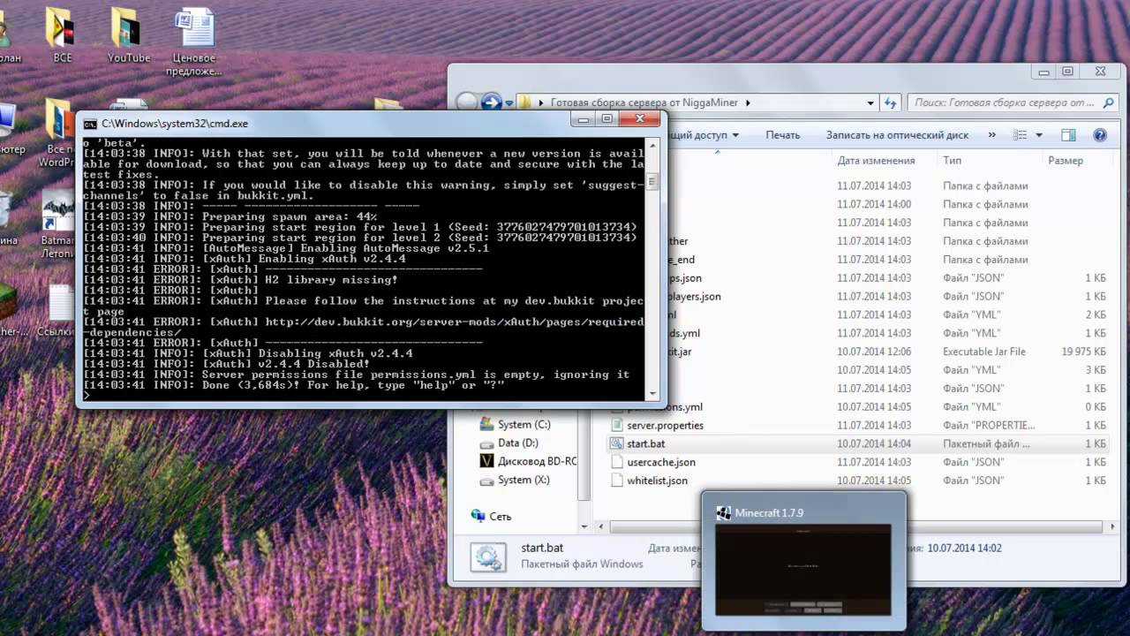Screen dimensions: 1130x636
Task: Click the cmd scrollbar down arrow
Action: coord(652,393)
